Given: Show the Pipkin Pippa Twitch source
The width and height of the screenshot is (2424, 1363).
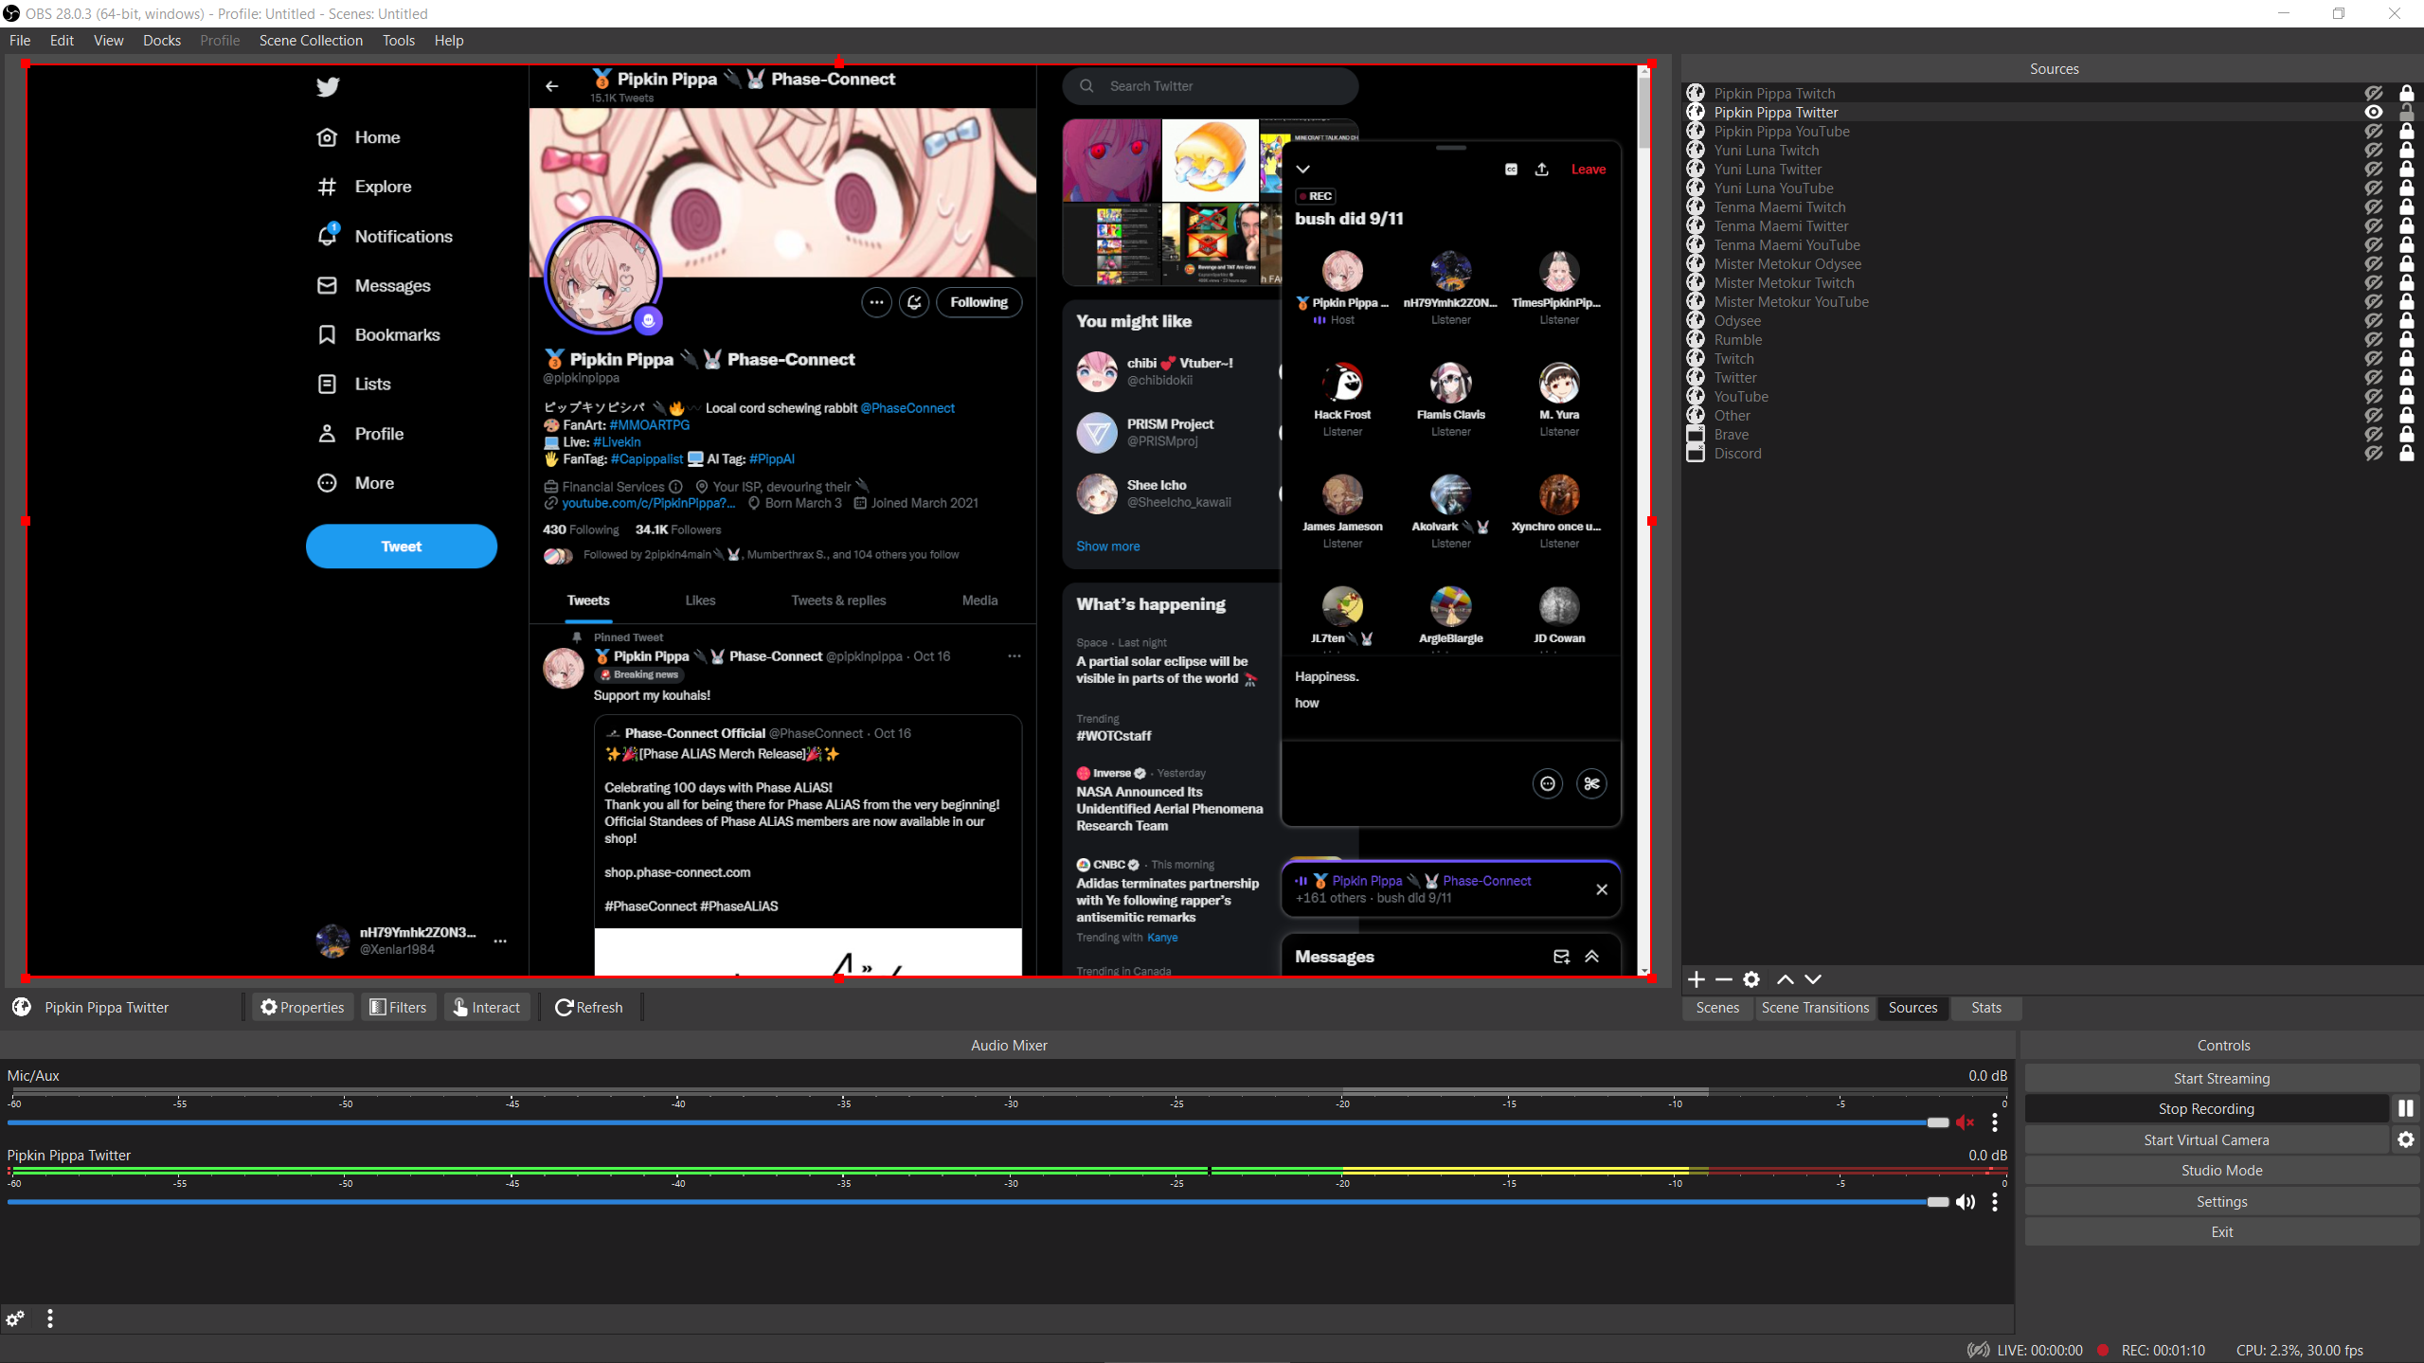Looking at the screenshot, I should tap(2374, 93).
